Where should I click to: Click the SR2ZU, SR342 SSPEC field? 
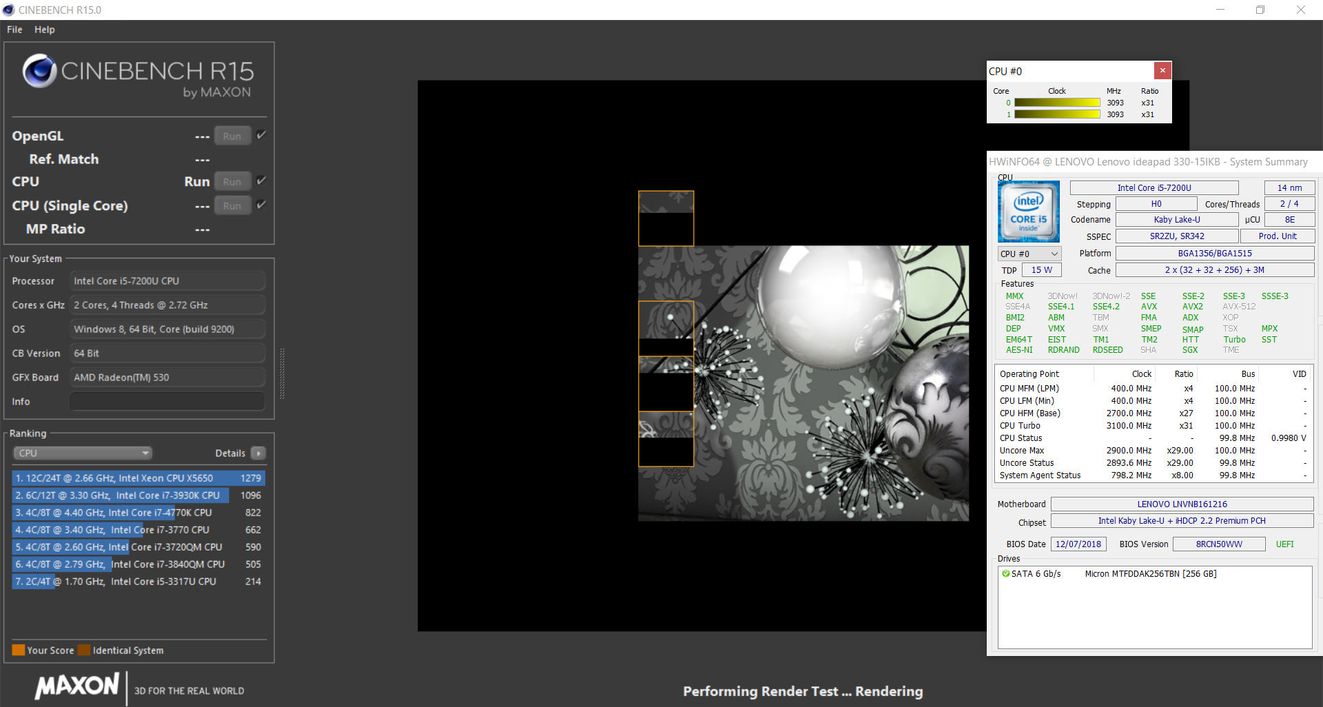[x=1177, y=236]
